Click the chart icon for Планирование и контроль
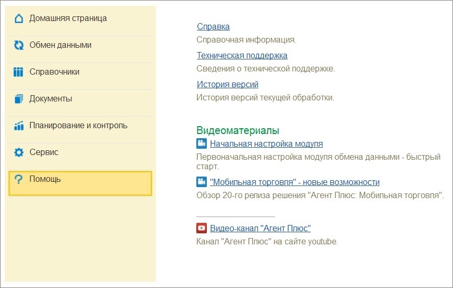 click(19, 126)
